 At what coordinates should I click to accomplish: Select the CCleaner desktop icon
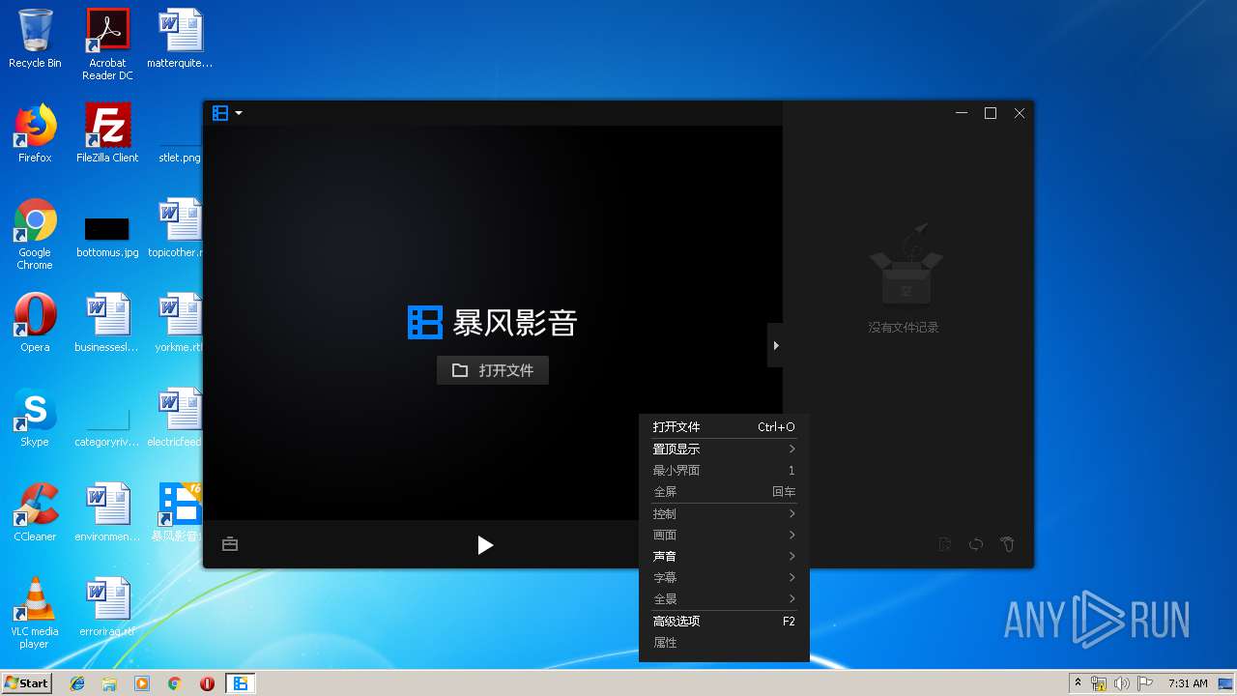[35, 512]
